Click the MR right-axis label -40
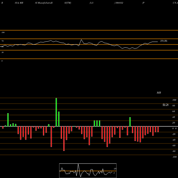The height and width of the screenshot is (178, 178). pos(174,140)
